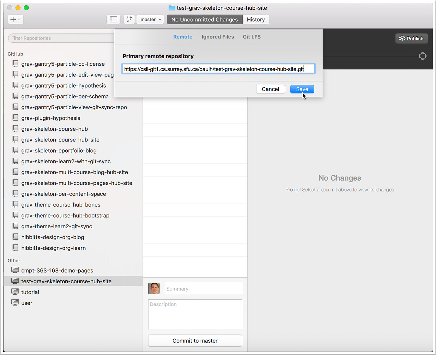Click the add repository plus icon
Screen dimensions: 436x355
click(x=13, y=19)
